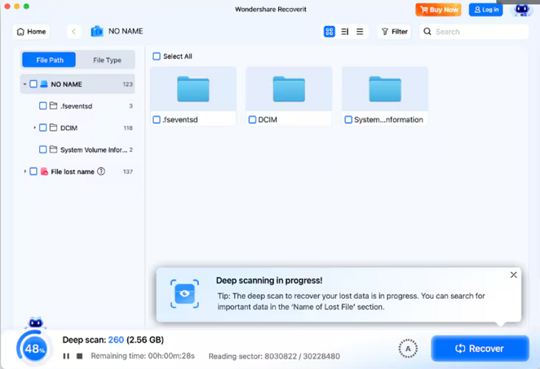Click the Recover button

tap(480, 349)
